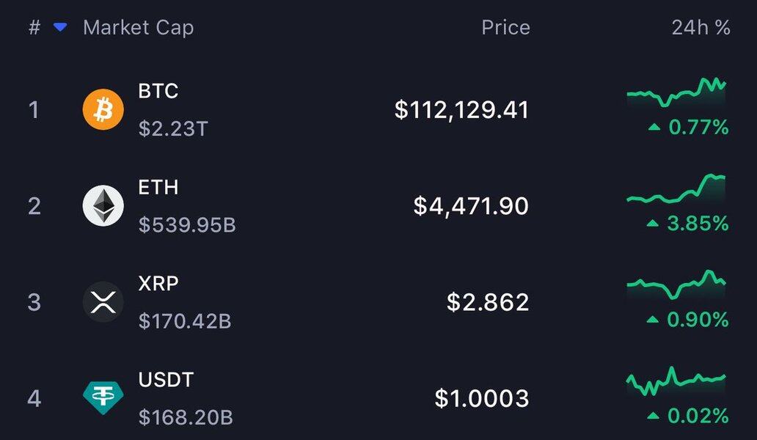Image resolution: width=757 pixels, height=440 pixels.
Task: Sort list by Market Cap header
Action: [x=138, y=28]
